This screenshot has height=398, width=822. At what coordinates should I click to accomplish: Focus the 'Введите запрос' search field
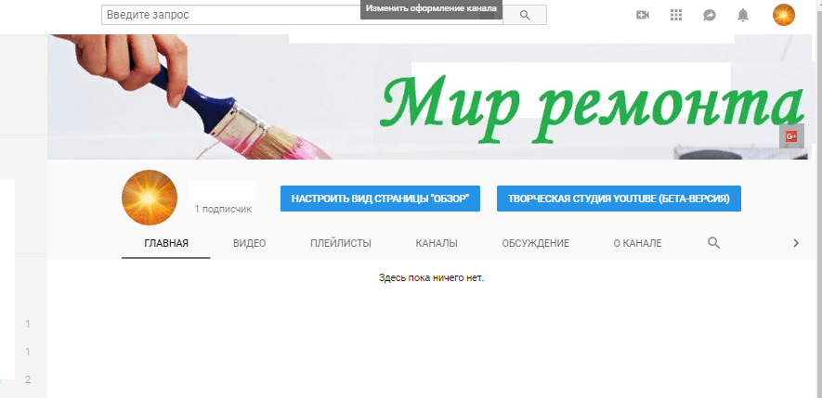click(302, 15)
